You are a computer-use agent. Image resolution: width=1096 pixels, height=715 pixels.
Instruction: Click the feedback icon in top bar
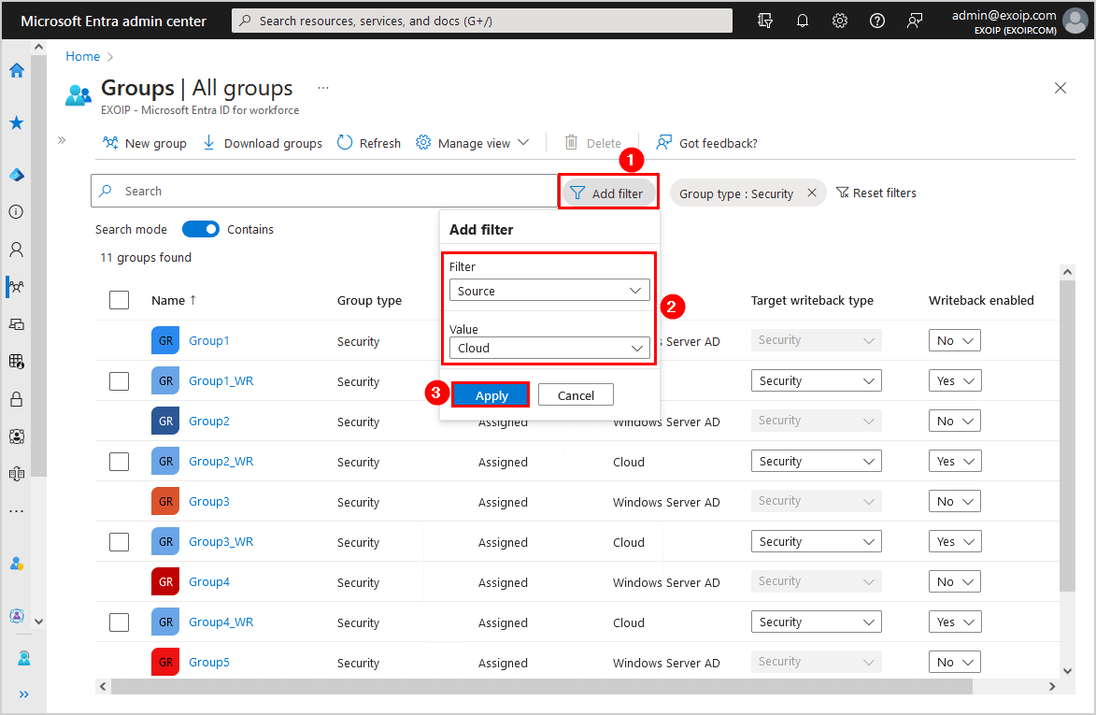coord(915,21)
